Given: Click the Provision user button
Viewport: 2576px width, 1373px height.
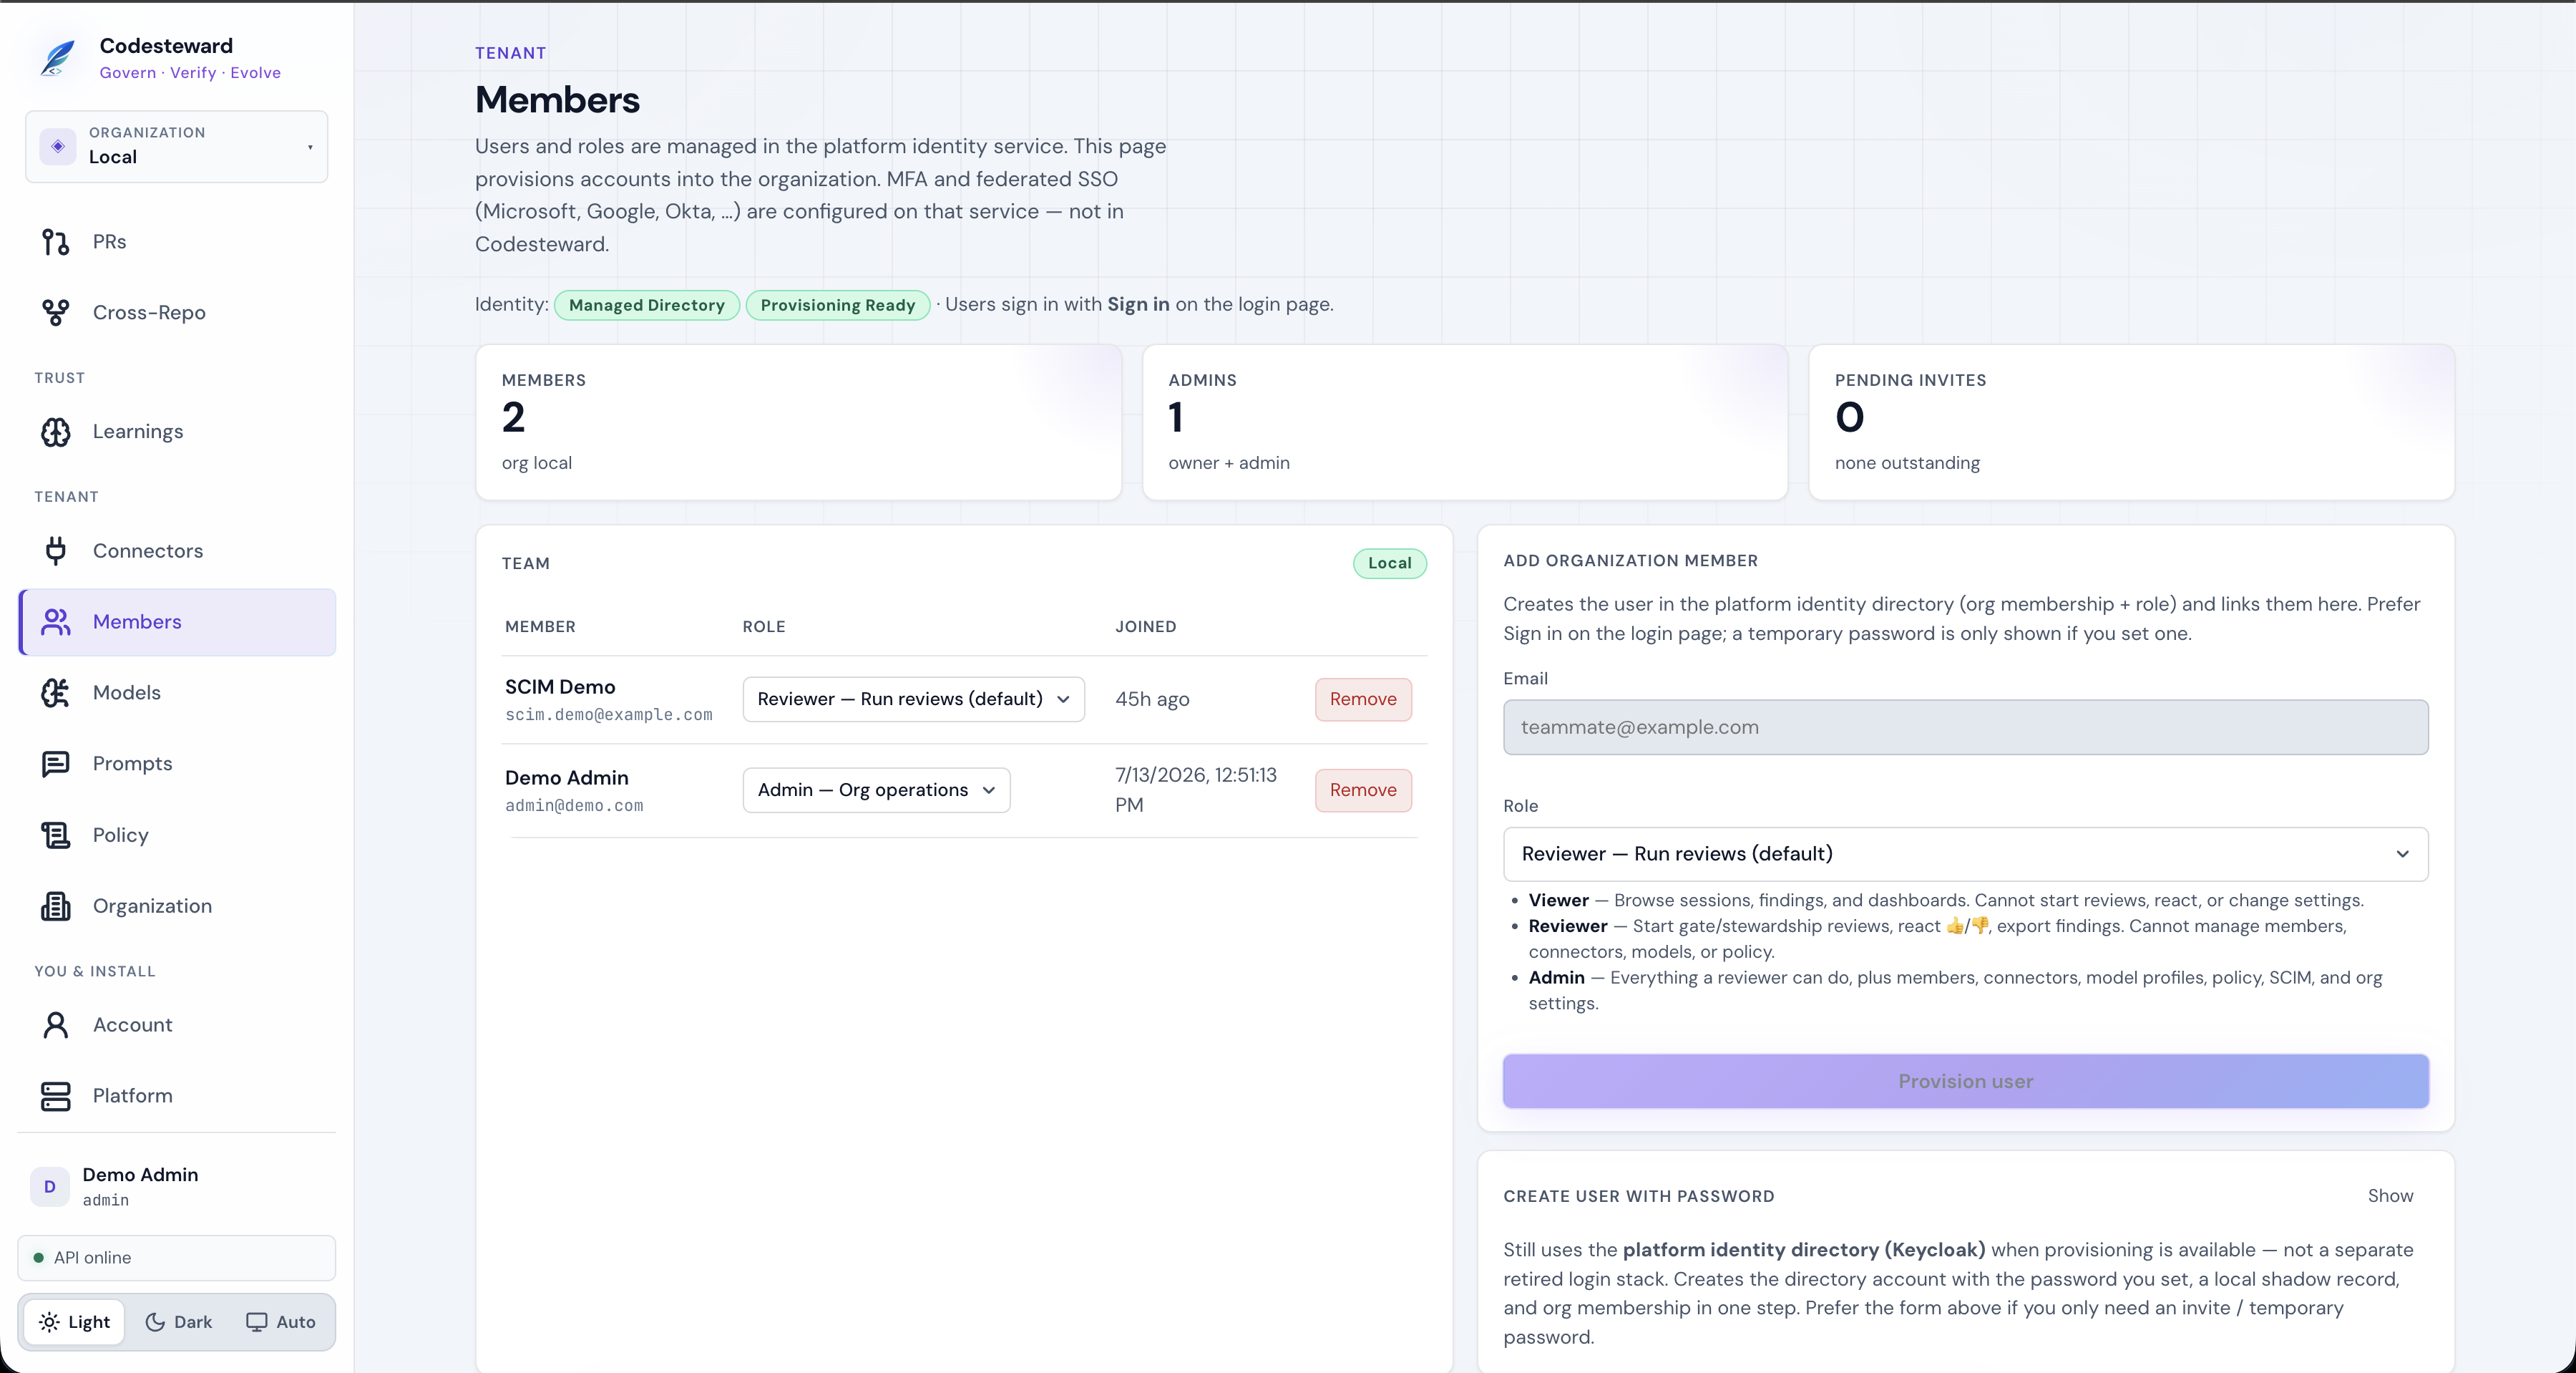Looking at the screenshot, I should click(1965, 1082).
